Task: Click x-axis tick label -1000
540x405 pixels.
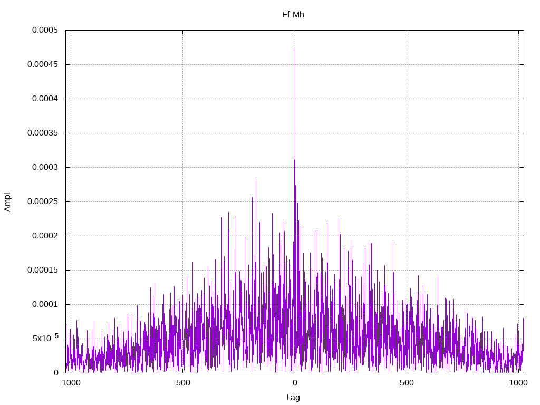Action: tap(70, 383)
